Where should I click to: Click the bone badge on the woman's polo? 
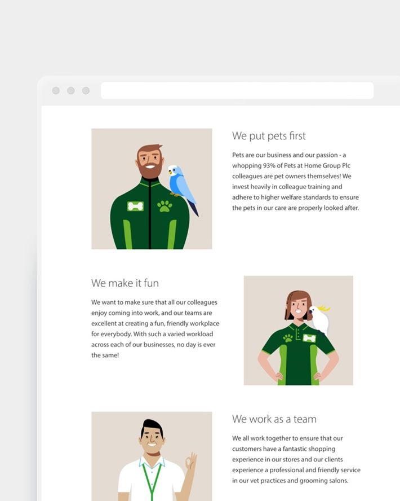(309, 338)
